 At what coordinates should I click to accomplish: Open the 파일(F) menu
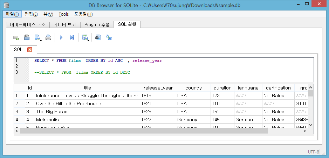pos(12,14)
